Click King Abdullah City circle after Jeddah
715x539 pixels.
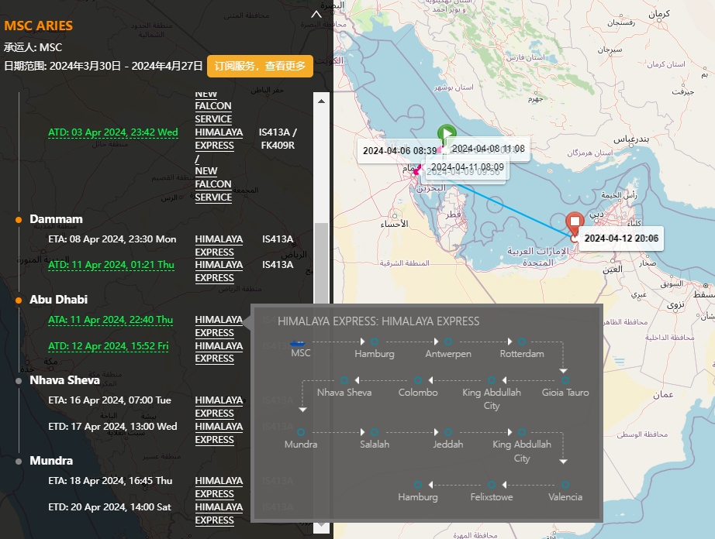click(522, 432)
